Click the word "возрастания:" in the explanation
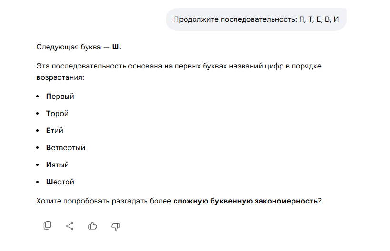 click(x=60, y=77)
